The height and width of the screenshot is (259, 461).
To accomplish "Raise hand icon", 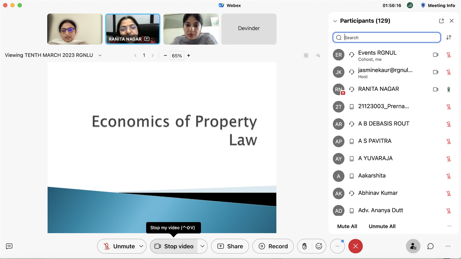I will click(304, 246).
